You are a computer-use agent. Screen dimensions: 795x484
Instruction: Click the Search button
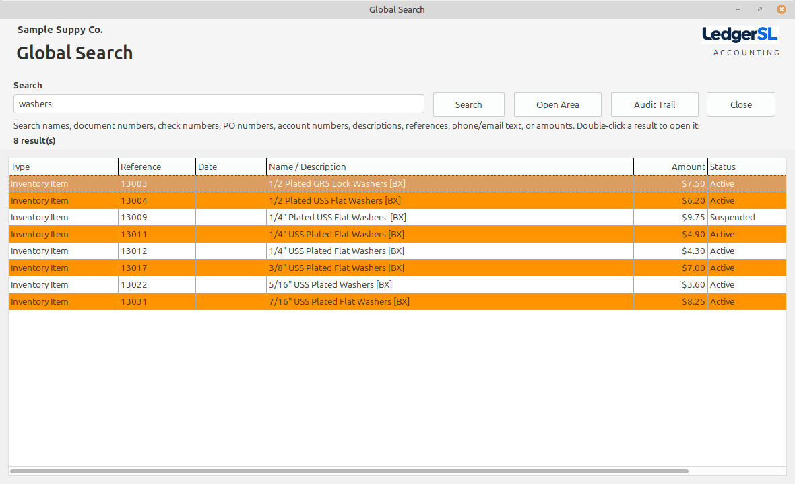tap(468, 104)
